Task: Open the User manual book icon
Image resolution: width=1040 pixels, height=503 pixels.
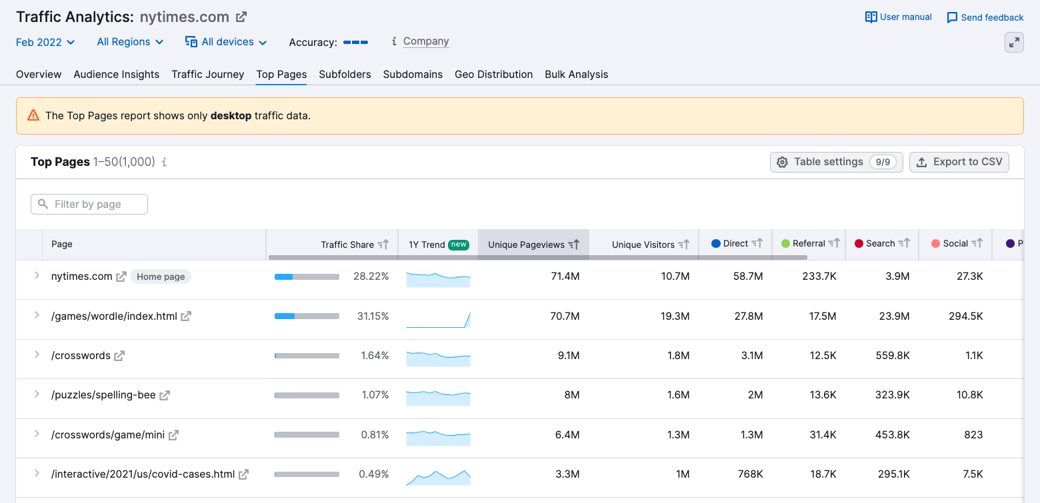Action: (871, 17)
